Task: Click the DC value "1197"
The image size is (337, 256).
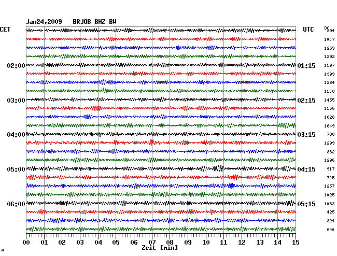Action: pyautogui.click(x=329, y=65)
